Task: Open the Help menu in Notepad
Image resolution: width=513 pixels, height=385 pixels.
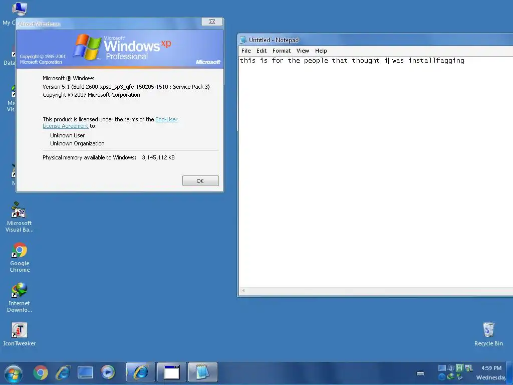Action: click(321, 51)
